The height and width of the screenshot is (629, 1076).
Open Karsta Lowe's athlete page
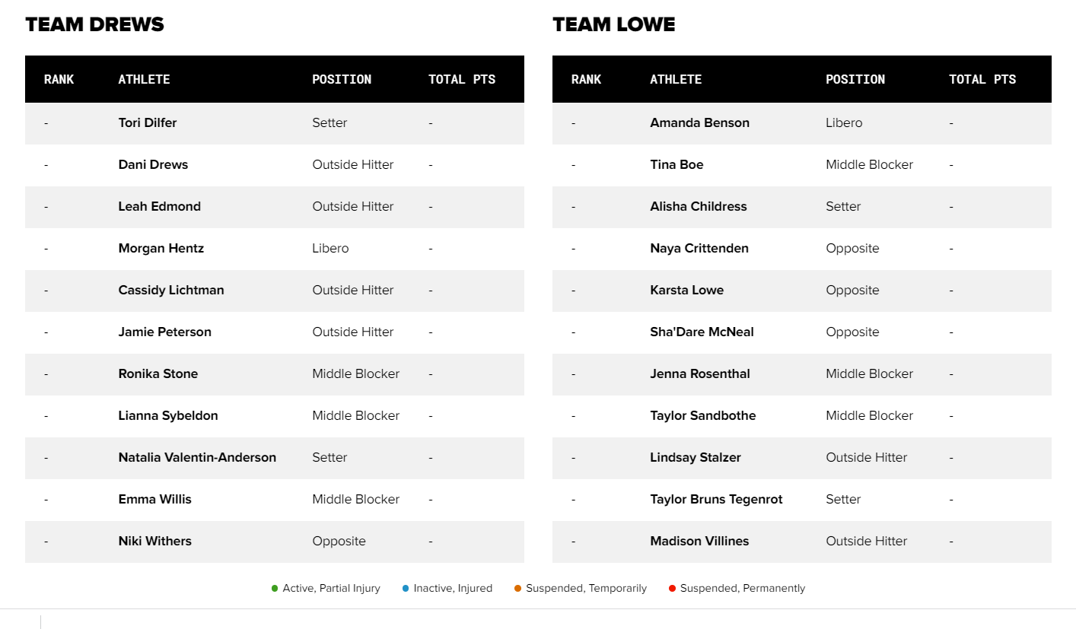686,291
